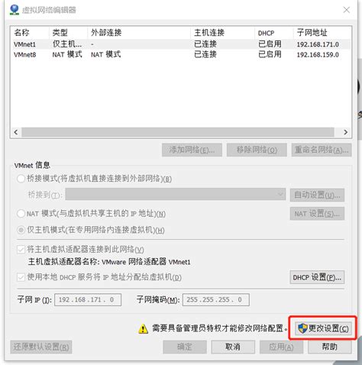
Task: Click the 取消 button
Action: 233,347
